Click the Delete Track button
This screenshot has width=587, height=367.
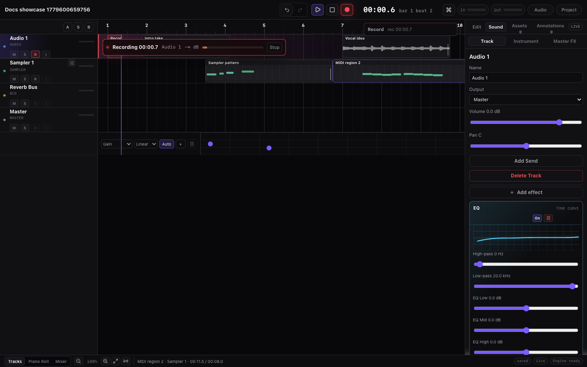(x=526, y=176)
